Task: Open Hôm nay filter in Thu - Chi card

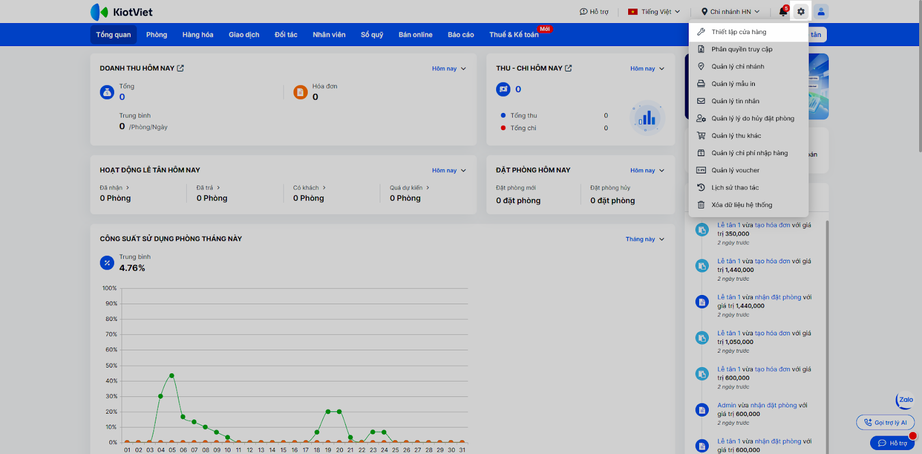Action: coord(647,69)
